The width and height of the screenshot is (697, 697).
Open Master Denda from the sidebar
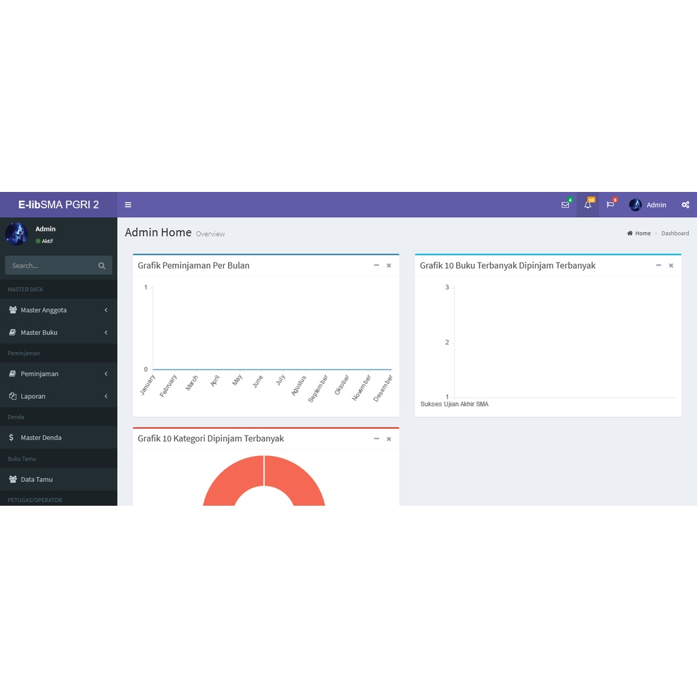(59, 438)
